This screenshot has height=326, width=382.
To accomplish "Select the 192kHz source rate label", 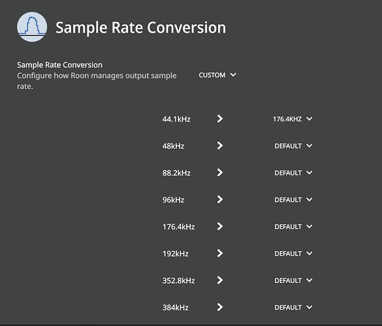I will pos(176,254).
